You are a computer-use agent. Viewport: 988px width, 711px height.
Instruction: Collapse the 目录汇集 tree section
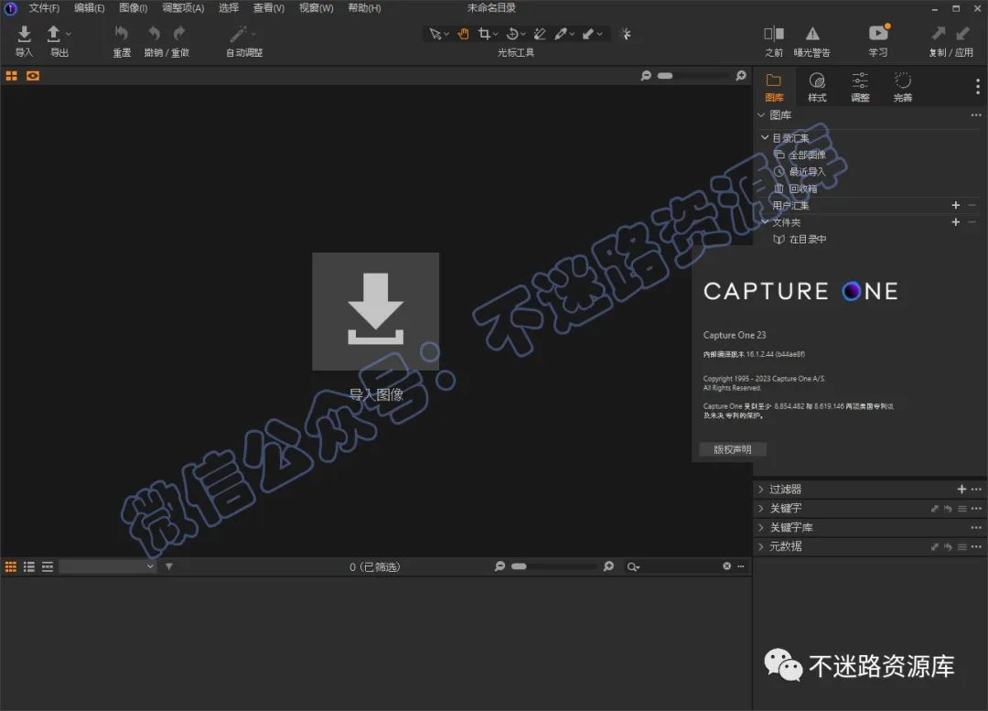(764, 137)
